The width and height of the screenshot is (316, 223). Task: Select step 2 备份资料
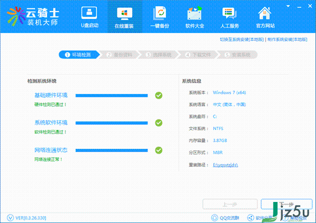pos(120,55)
